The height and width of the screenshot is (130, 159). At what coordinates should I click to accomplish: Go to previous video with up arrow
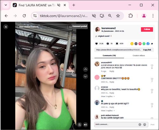(86, 69)
